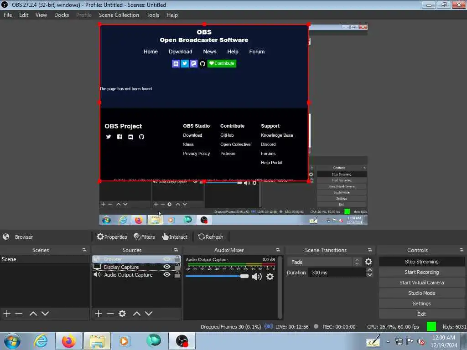The image size is (467, 350).
Task: Open the Scene Collection menu
Action: (x=119, y=15)
